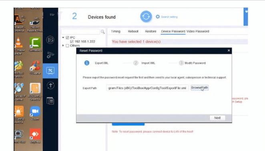Select the system settings tools sidebar icon
Viewport: 265px width, 151px height.
click(x=50, y=70)
